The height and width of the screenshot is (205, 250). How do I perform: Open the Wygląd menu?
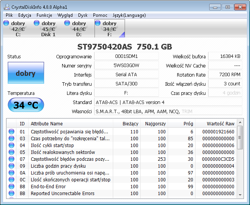coord(65,15)
